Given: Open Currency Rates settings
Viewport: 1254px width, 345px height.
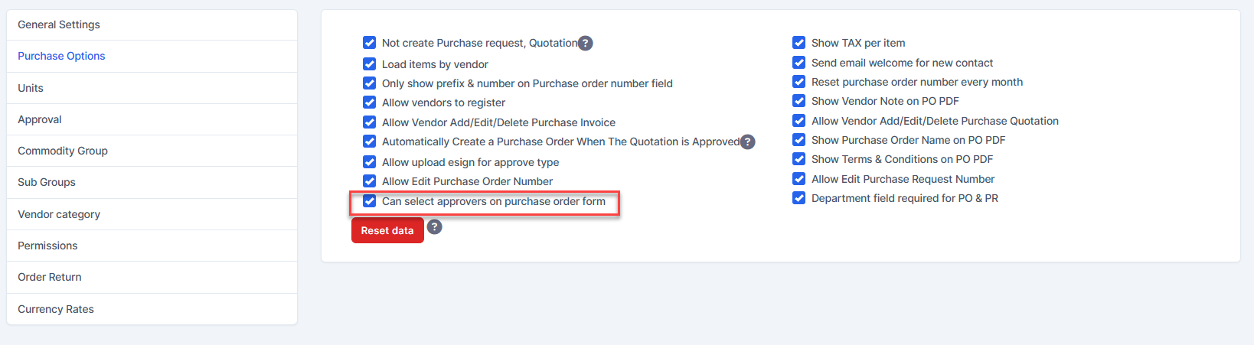Looking at the screenshot, I should click(56, 309).
